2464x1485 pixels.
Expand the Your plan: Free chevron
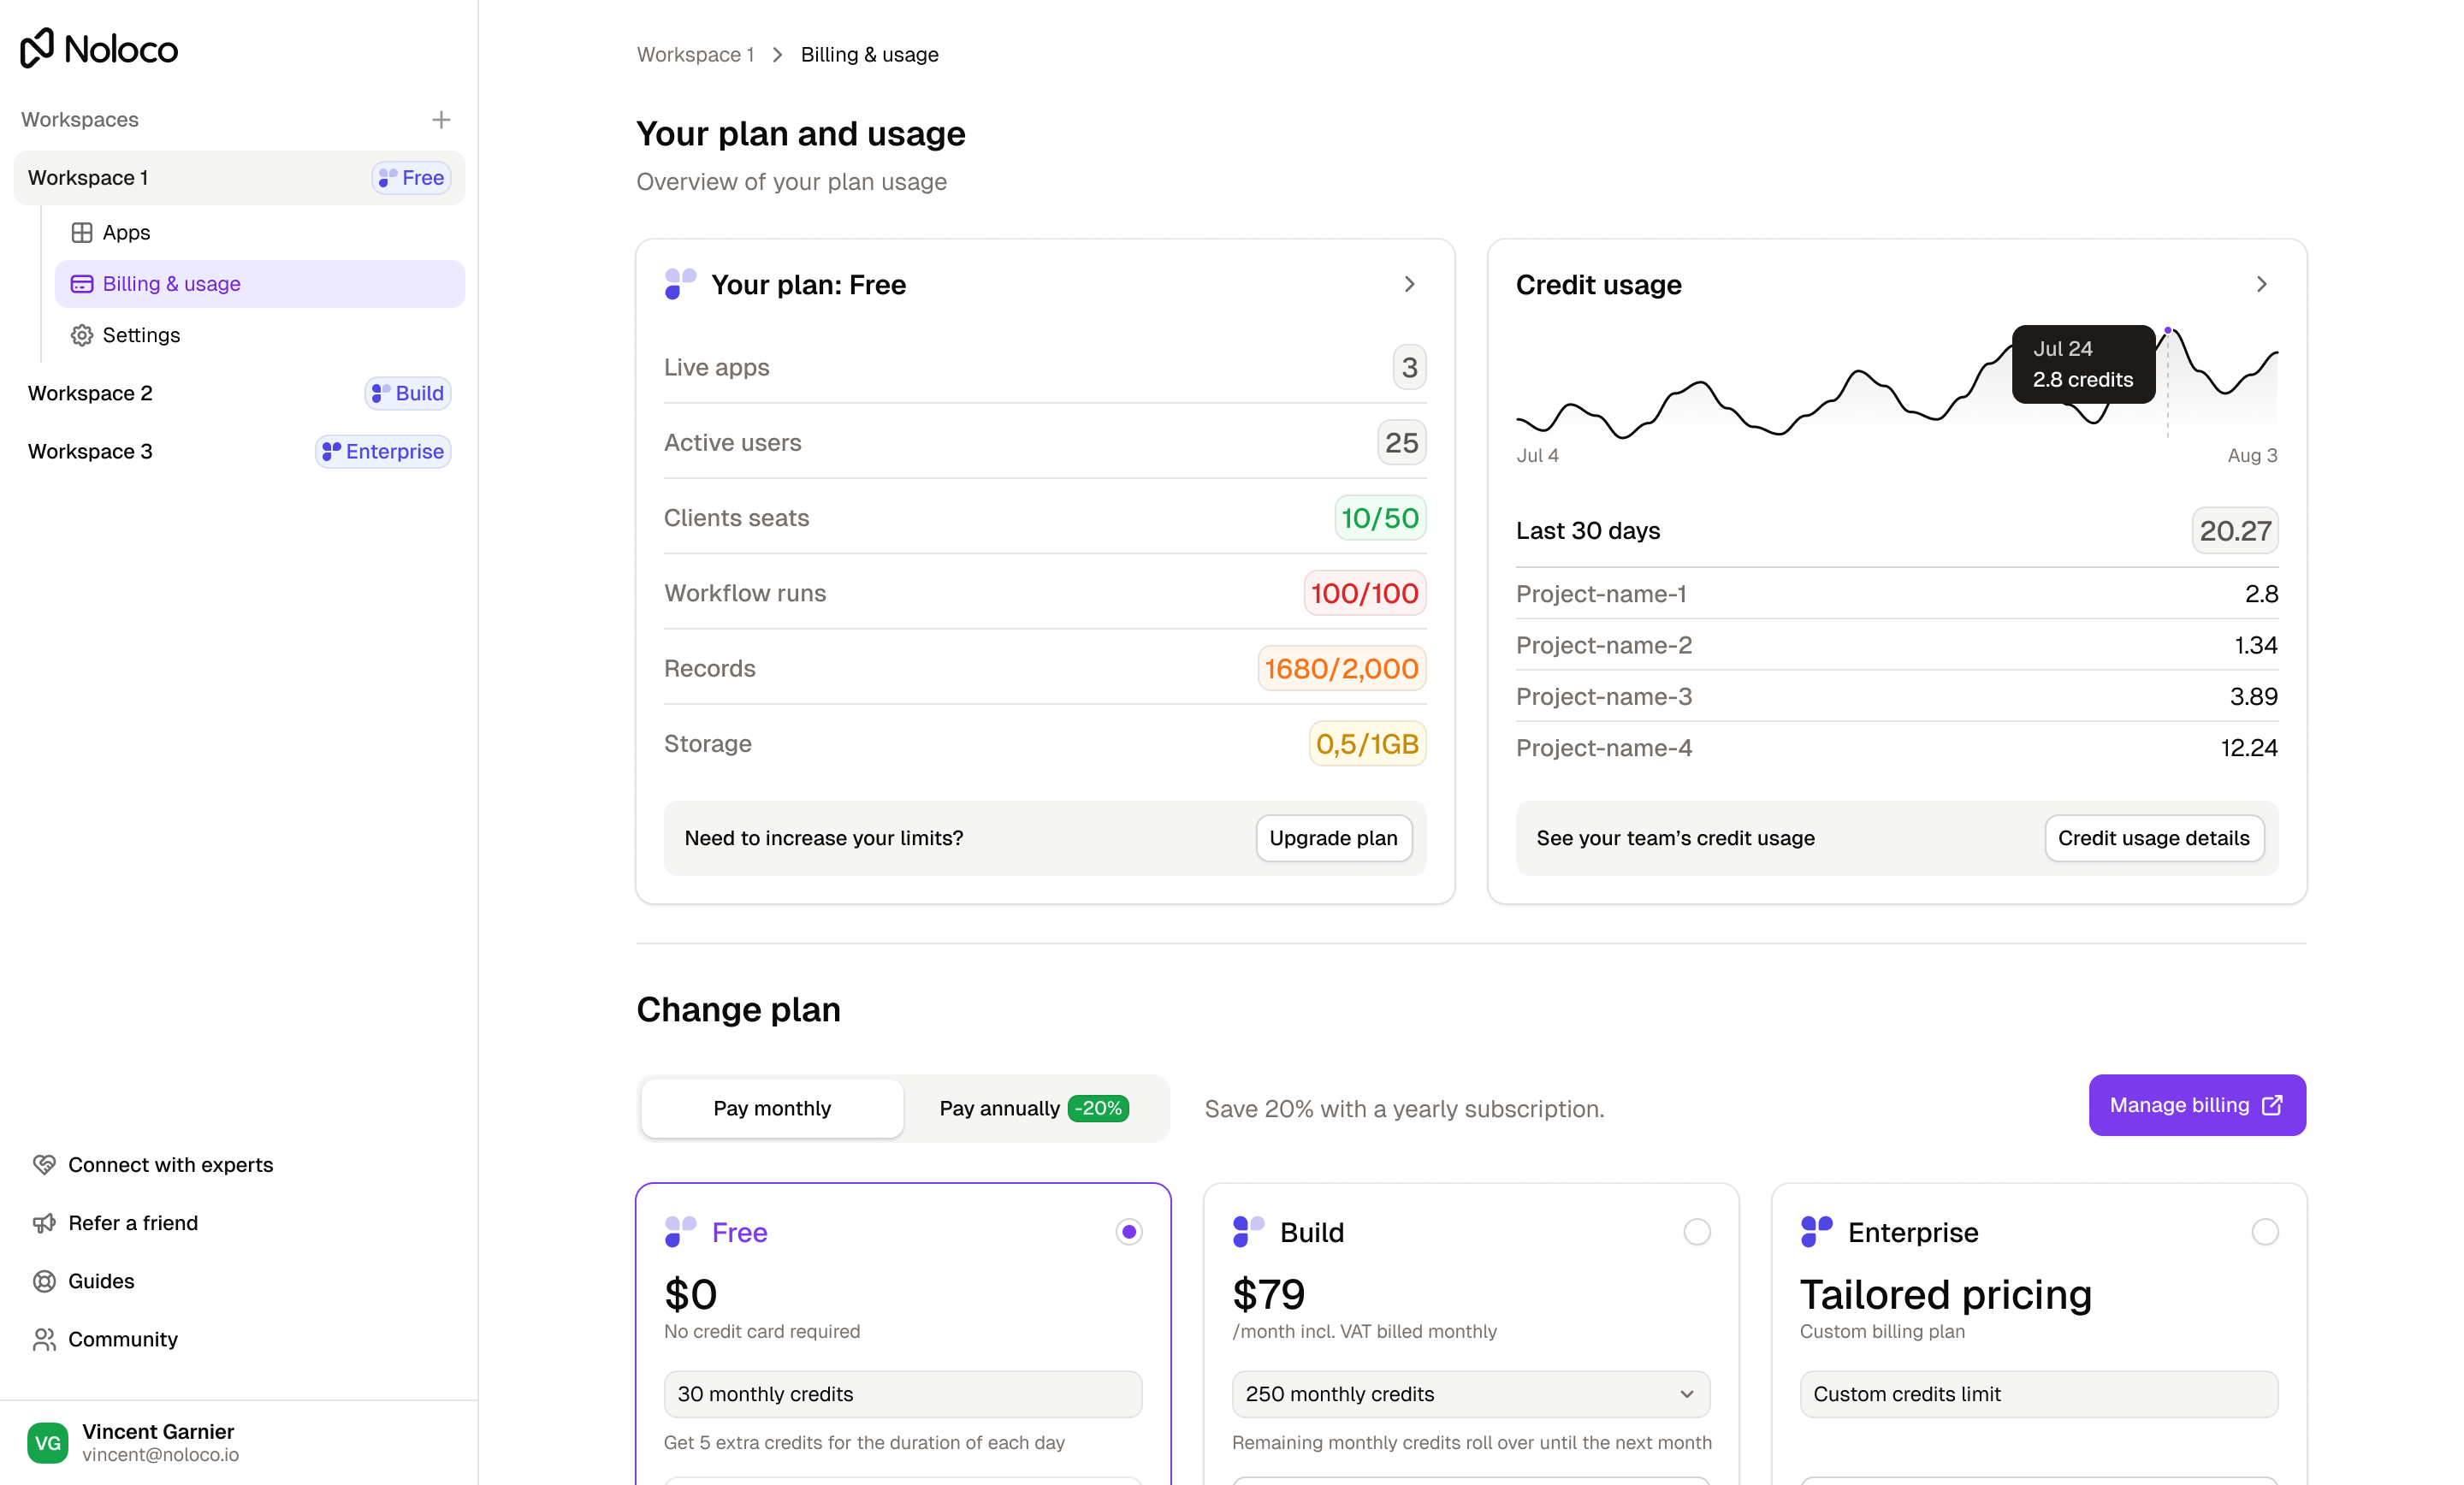1410,285
